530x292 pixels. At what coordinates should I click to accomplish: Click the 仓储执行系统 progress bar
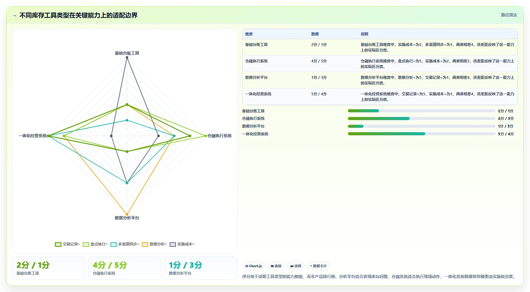422,119
